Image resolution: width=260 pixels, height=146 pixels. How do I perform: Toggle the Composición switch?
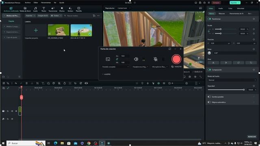pos(209,70)
